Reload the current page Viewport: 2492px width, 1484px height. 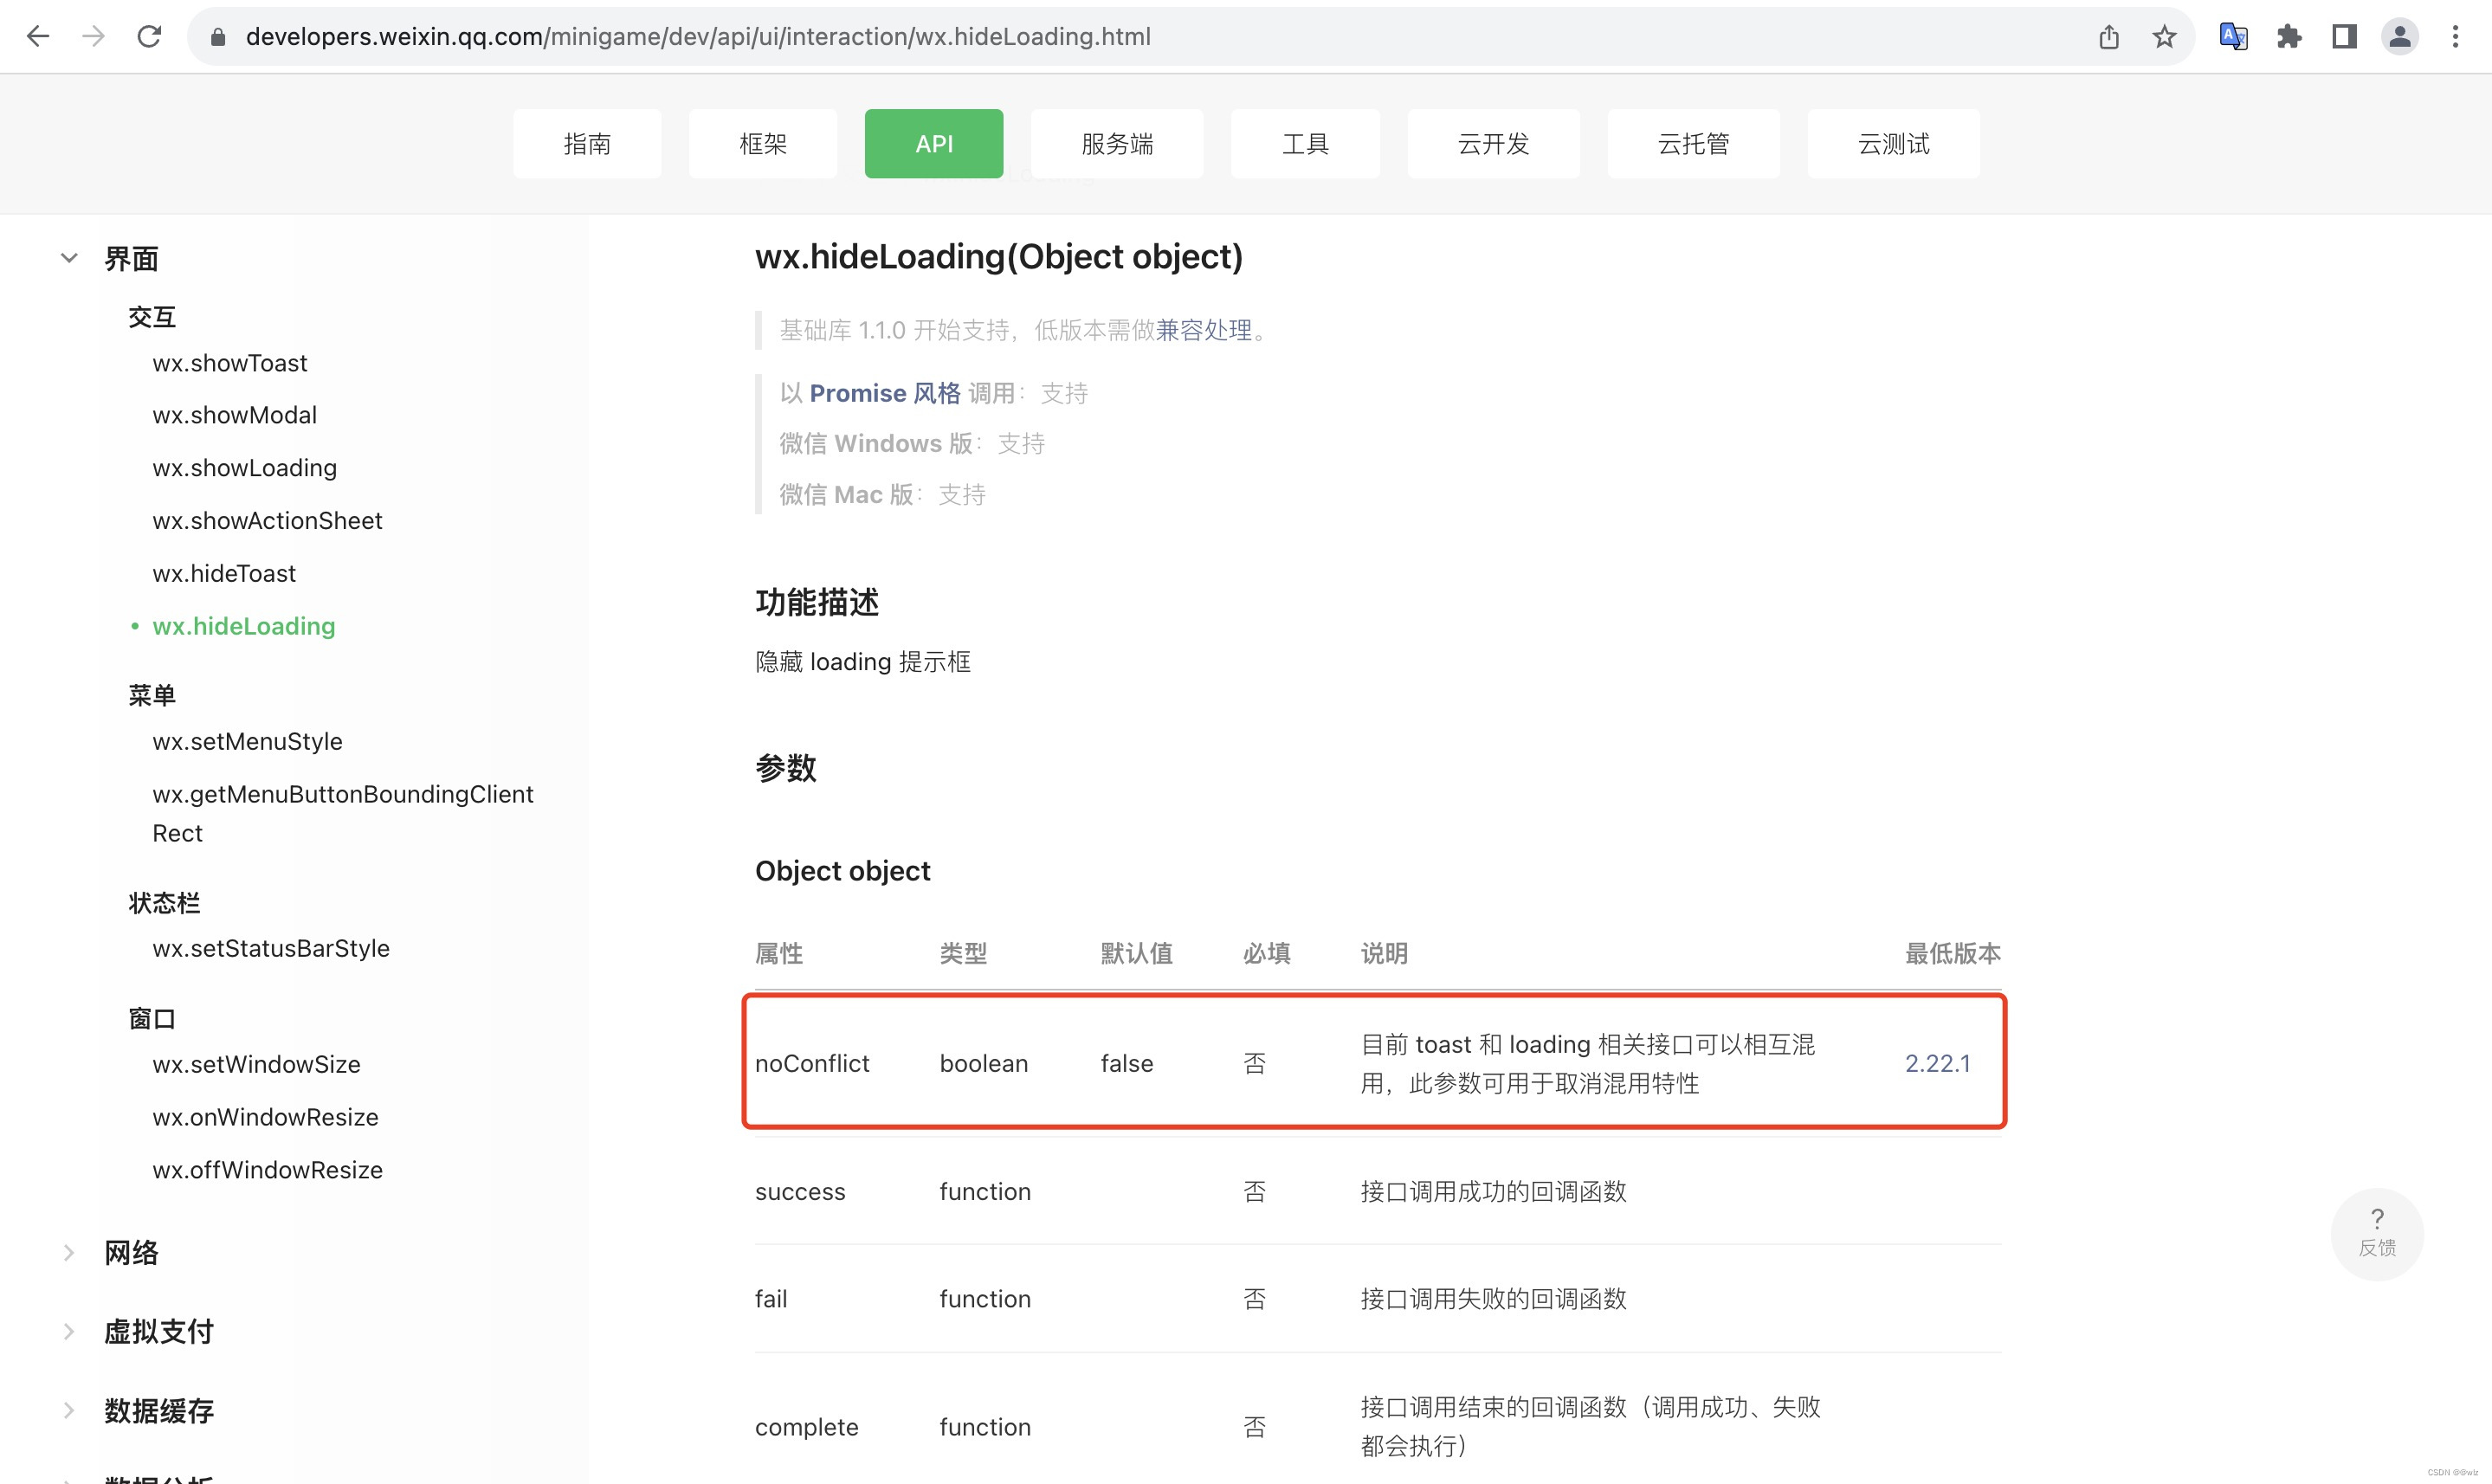coord(149,36)
